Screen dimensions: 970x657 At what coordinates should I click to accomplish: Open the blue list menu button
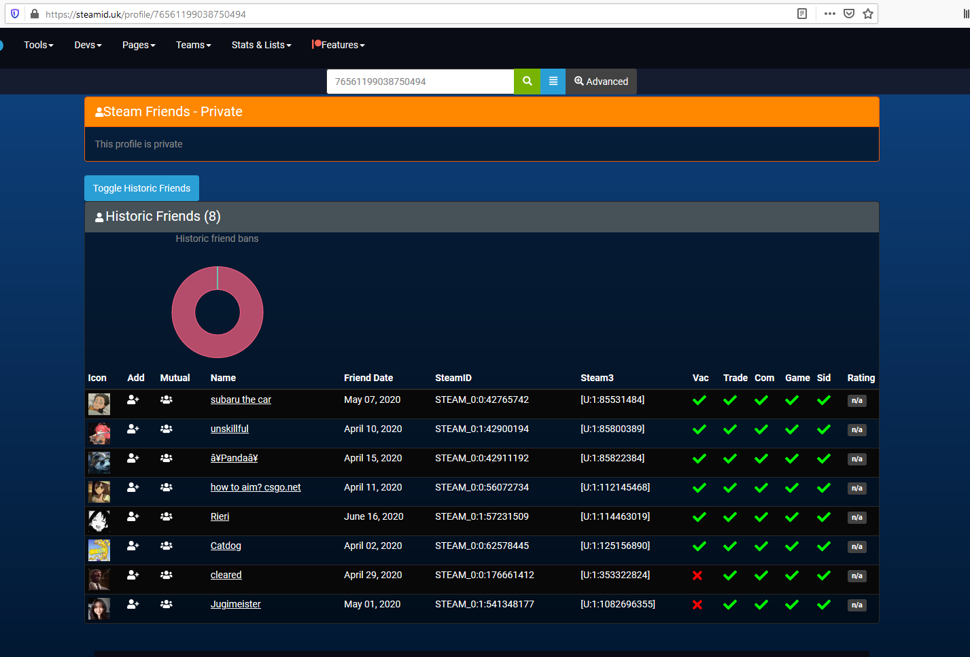tap(553, 82)
